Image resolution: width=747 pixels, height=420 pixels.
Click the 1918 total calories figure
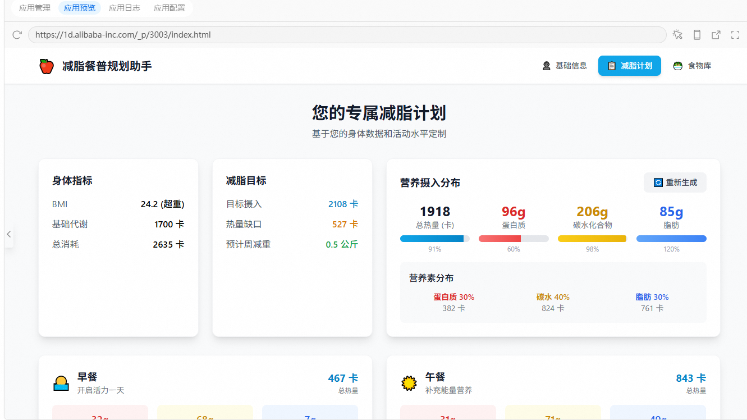point(435,212)
